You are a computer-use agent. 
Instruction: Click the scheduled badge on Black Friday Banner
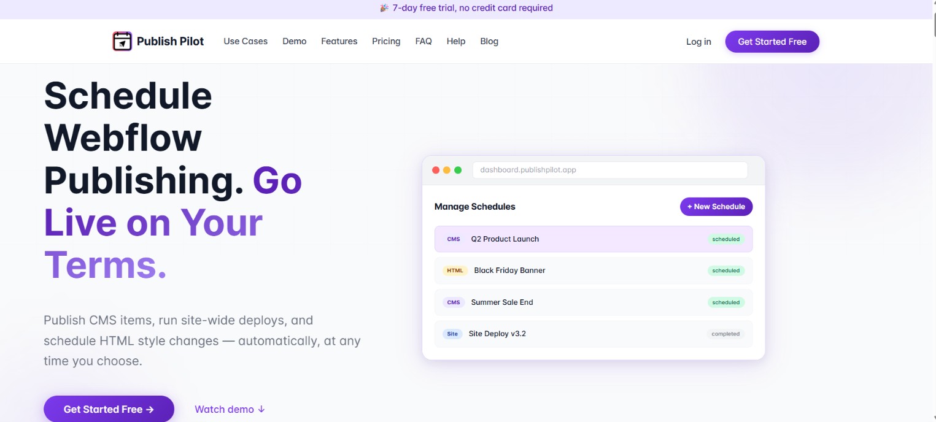click(726, 270)
